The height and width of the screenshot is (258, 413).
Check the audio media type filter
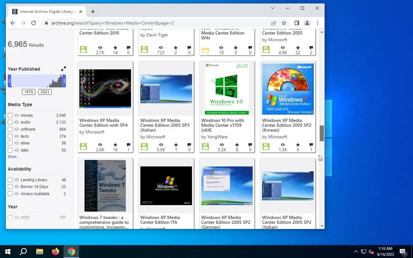(10, 122)
